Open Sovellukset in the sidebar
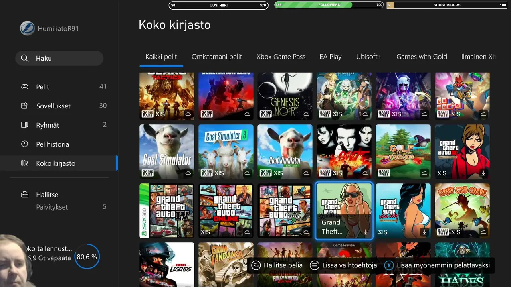Screen dimensions: 511x287 pyautogui.click(x=59, y=106)
